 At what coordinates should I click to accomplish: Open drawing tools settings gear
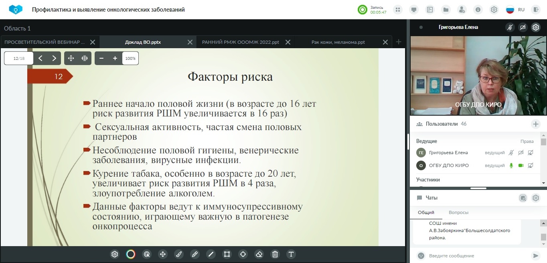pyautogui.click(x=115, y=254)
